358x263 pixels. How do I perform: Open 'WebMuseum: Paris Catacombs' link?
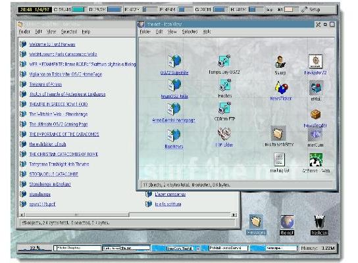click(x=63, y=55)
